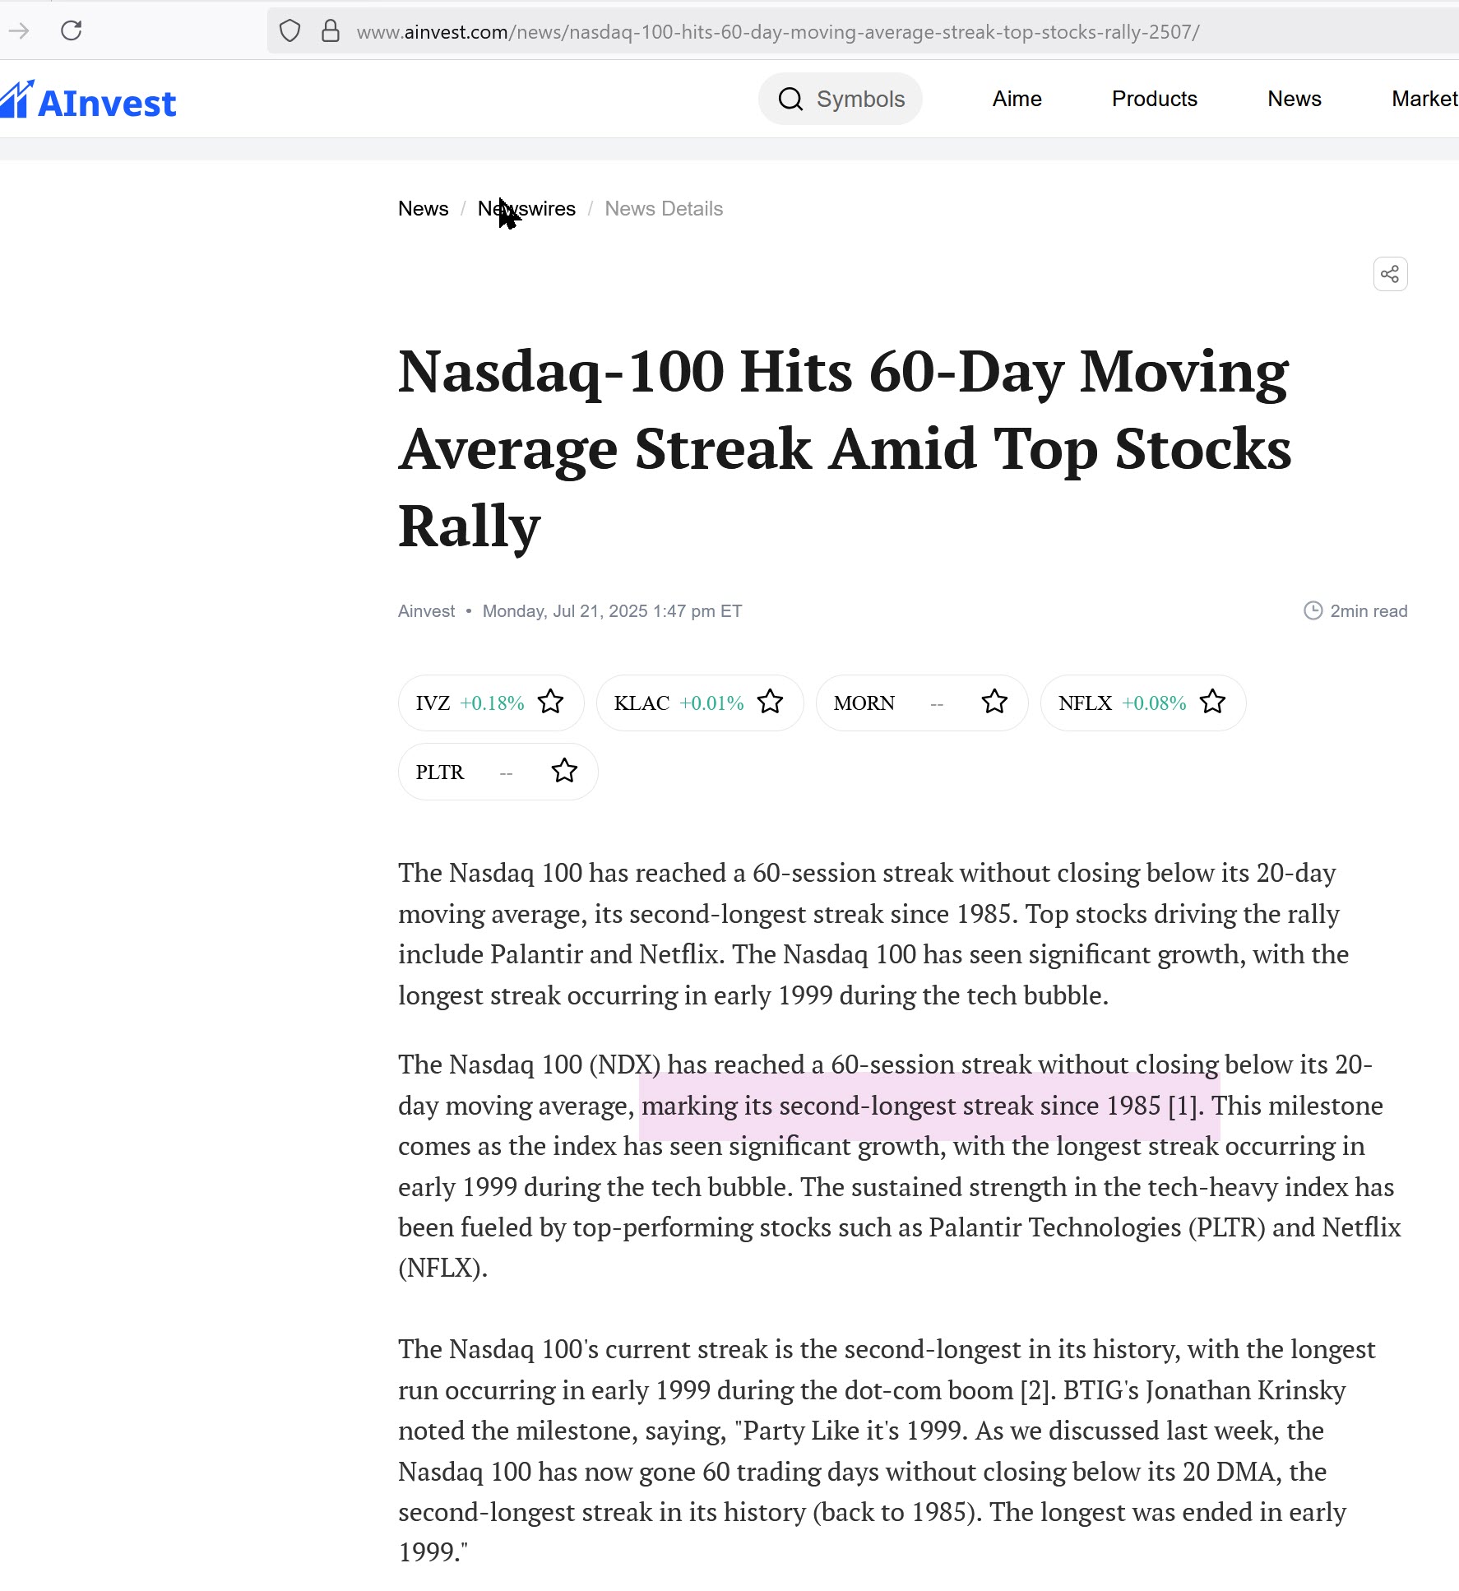The image size is (1459, 1591).
Task: Star the KLAC ticker to watchlist
Action: (x=770, y=702)
